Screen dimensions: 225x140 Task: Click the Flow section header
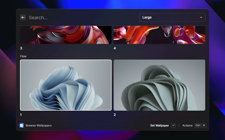[x=23, y=56]
